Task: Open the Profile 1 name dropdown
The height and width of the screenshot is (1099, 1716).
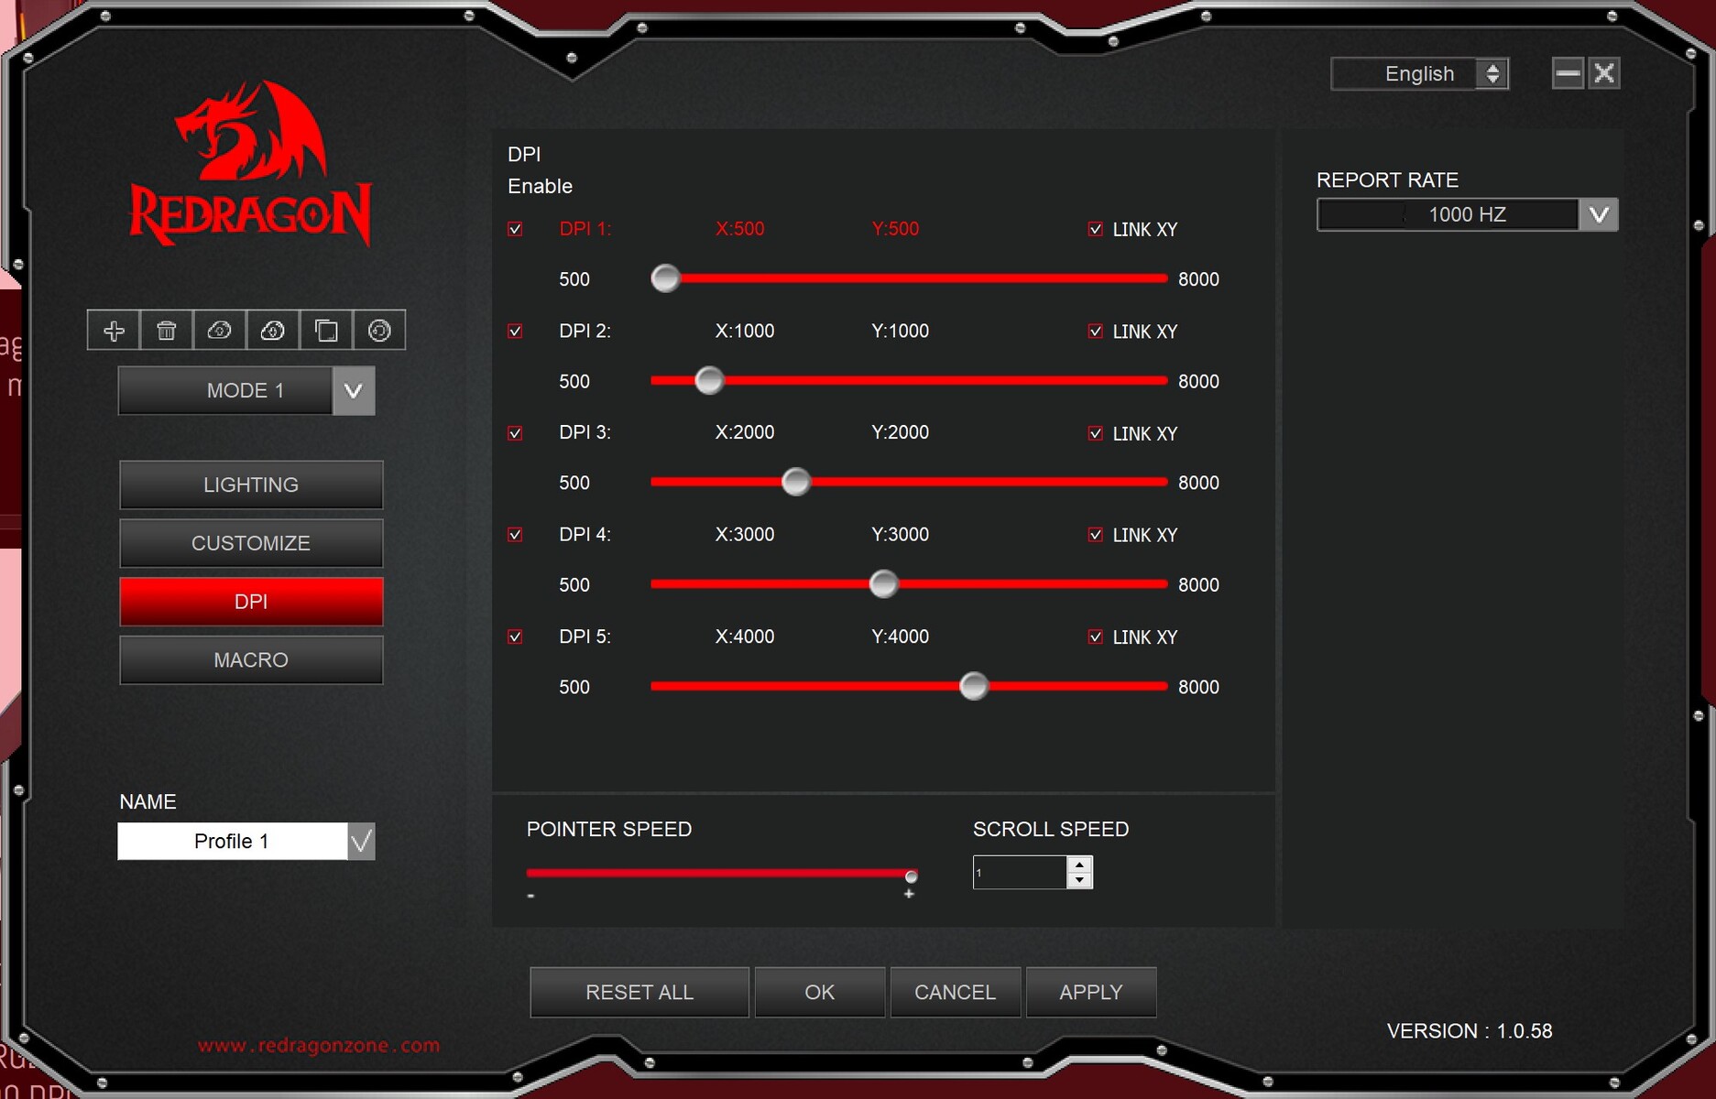Action: click(361, 842)
